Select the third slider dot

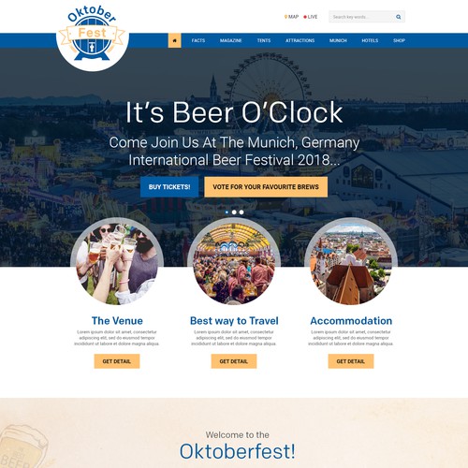click(x=241, y=212)
